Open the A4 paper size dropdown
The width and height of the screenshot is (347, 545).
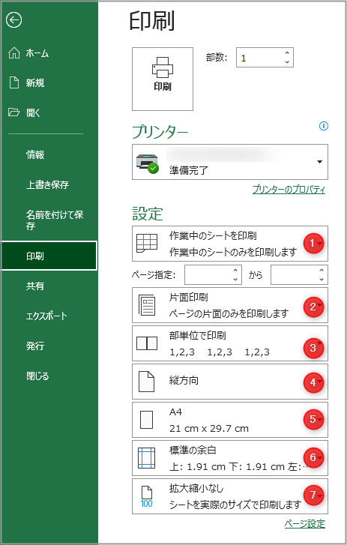(x=230, y=420)
